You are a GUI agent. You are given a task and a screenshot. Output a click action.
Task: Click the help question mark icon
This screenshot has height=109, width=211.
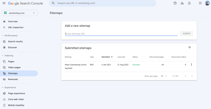click(175, 3)
